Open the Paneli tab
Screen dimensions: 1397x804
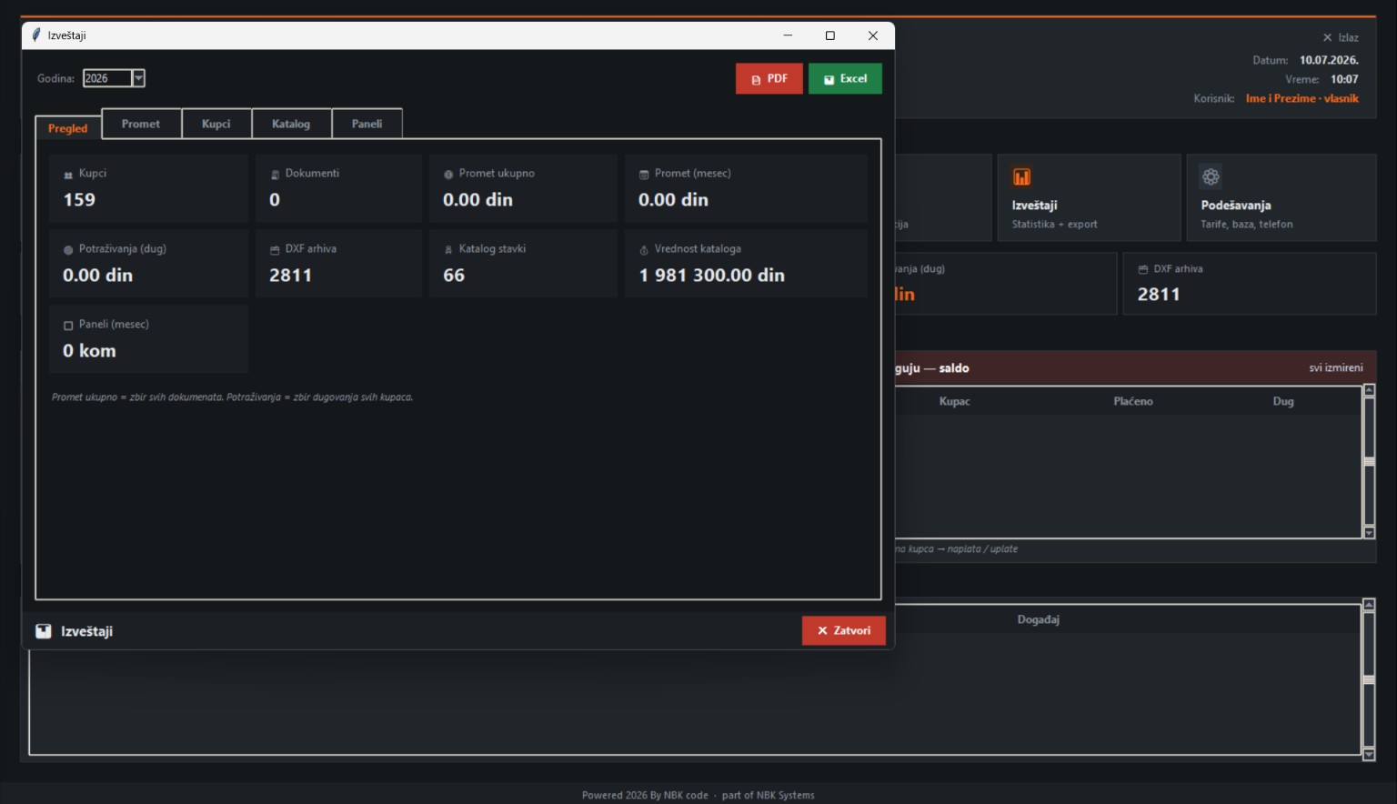[x=367, y=124]
